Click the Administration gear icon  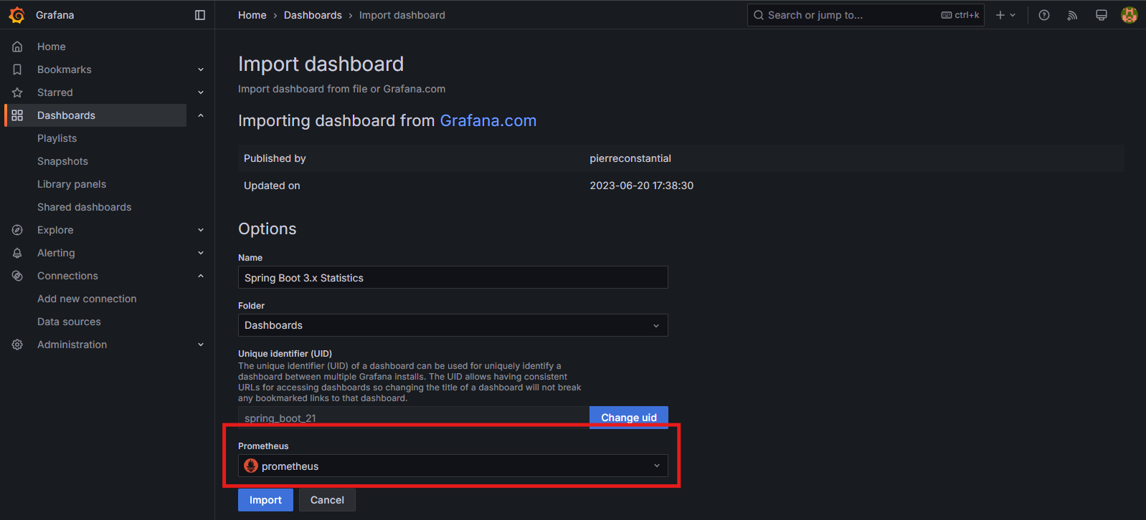[17, 345]
